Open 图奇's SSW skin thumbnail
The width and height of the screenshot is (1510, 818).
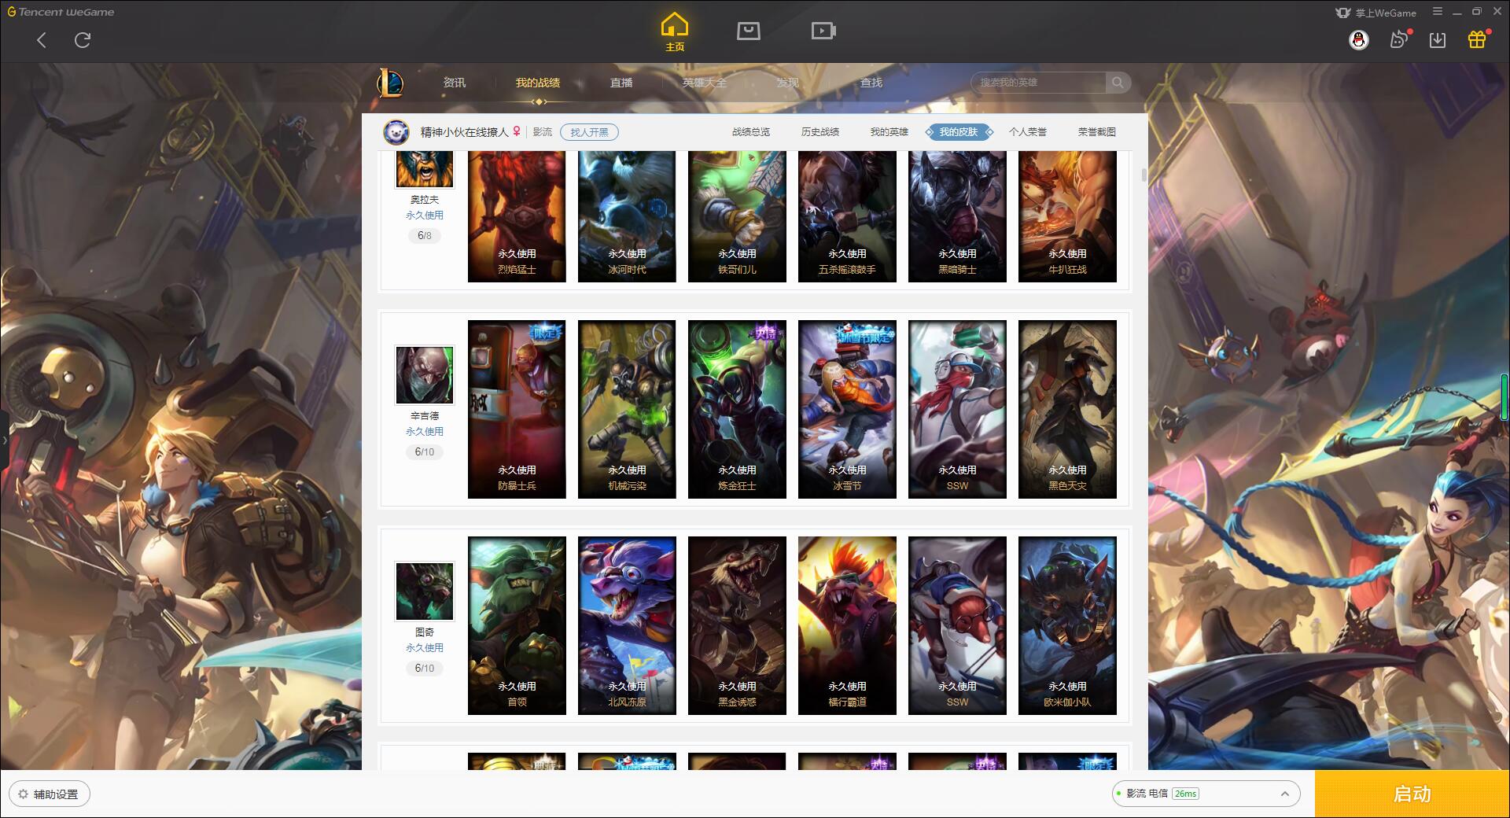957,625
